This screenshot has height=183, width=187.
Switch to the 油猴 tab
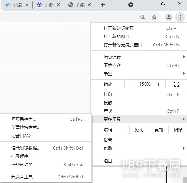[x=48, y=5]
